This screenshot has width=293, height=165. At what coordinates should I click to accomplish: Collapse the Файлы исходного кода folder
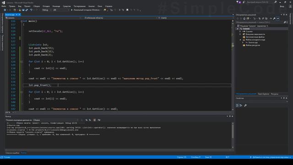[240, 40]
